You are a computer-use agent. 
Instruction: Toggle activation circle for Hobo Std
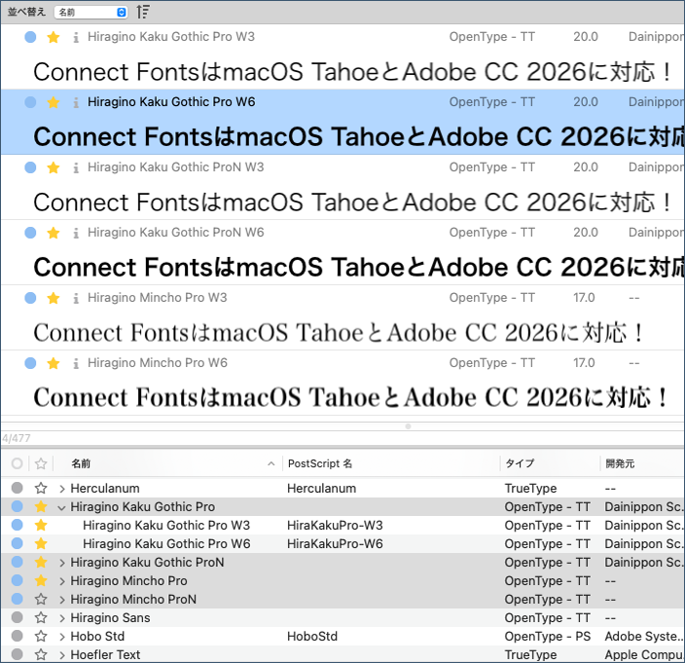pos(17,637)
